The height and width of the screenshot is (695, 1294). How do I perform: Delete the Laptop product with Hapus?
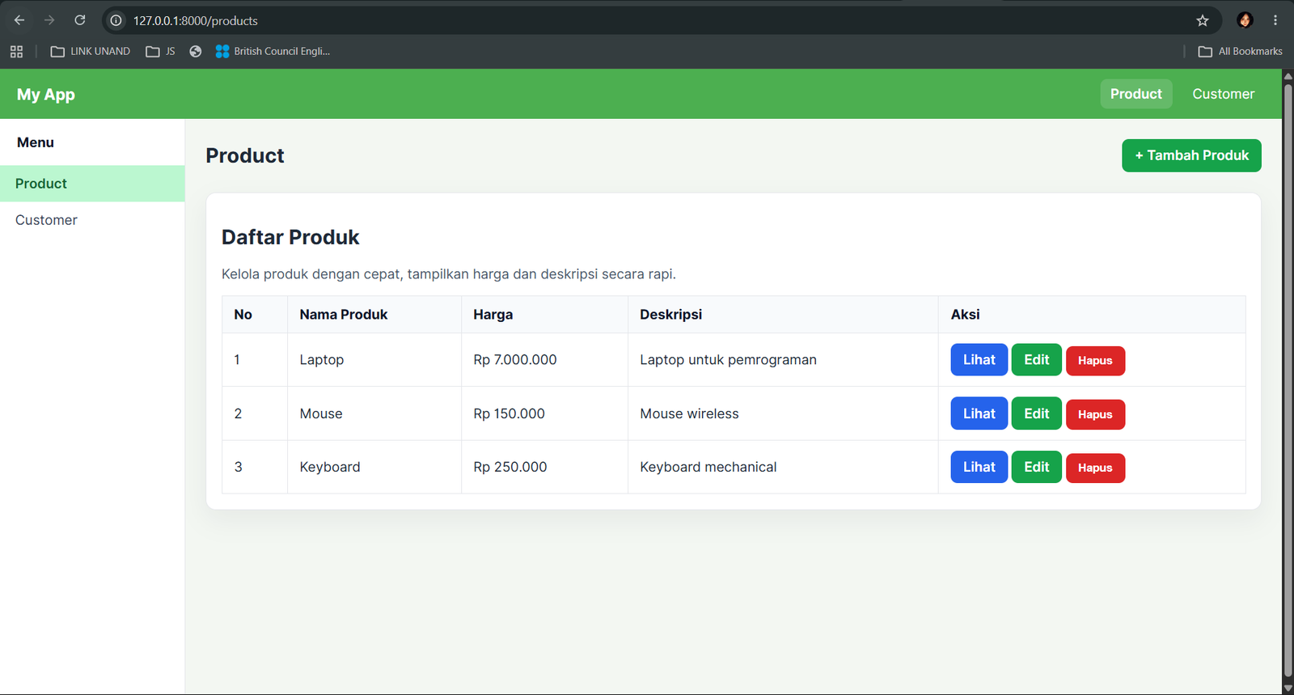pos(1095,361)
